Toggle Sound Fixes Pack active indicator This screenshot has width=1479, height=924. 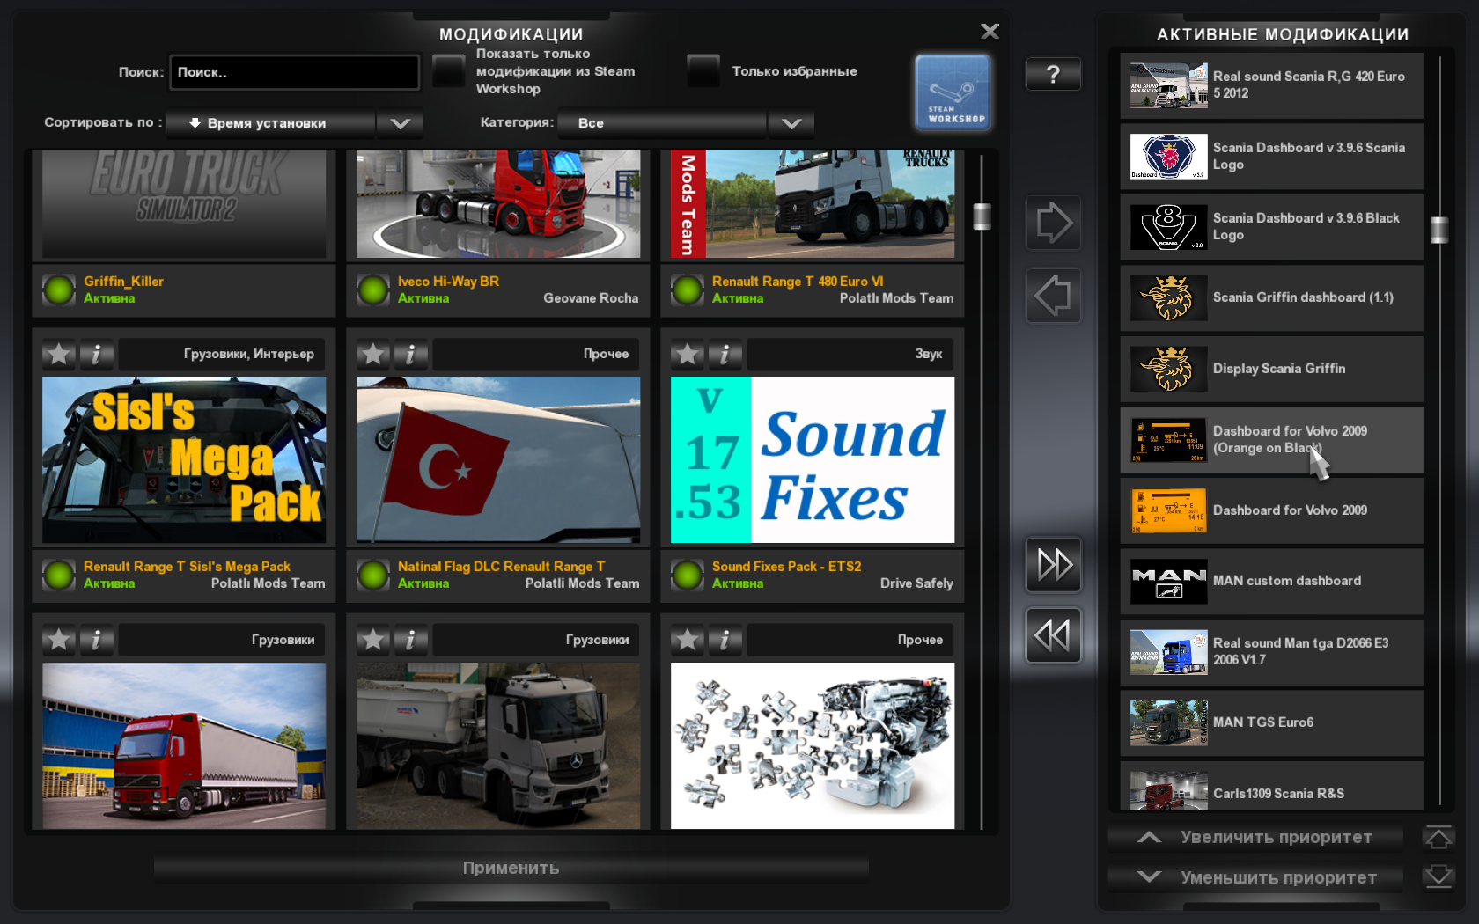688,575
